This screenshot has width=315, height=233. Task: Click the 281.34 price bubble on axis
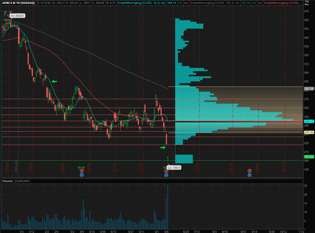(309, 89)
